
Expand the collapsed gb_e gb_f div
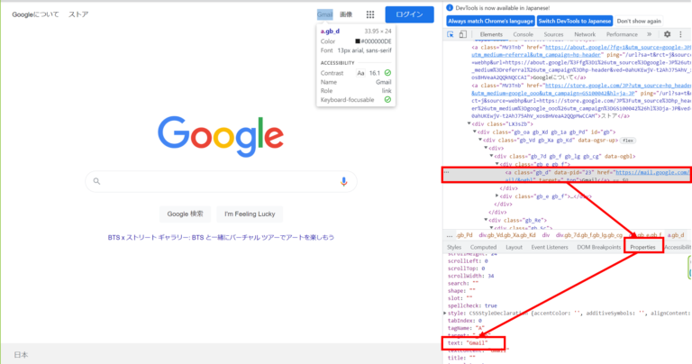pyautogui.click(x=498, y=196)
